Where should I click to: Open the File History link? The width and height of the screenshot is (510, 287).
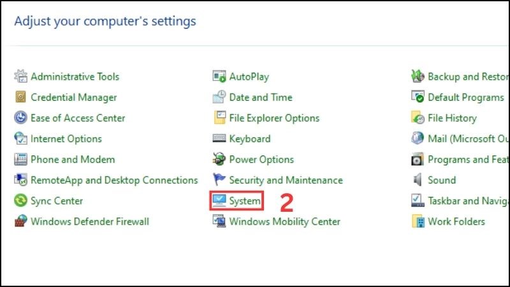tap(452, 118)
